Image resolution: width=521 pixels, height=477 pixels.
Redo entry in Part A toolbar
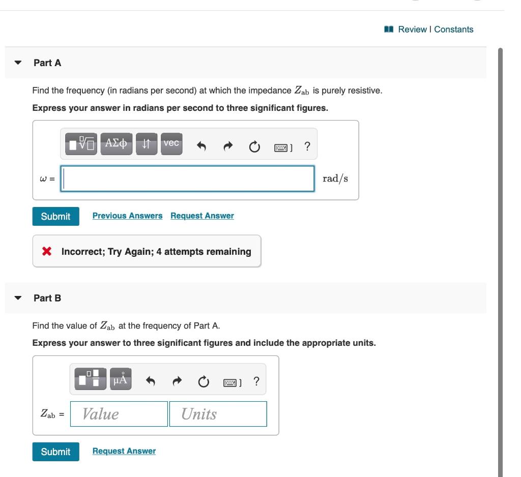(x=228, y=146)
